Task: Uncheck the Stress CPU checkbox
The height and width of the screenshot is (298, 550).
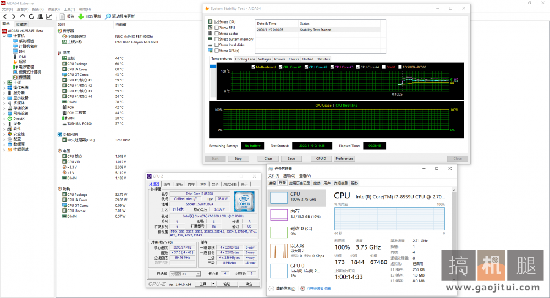Action: pyautogui.click(x=217, y=22)
